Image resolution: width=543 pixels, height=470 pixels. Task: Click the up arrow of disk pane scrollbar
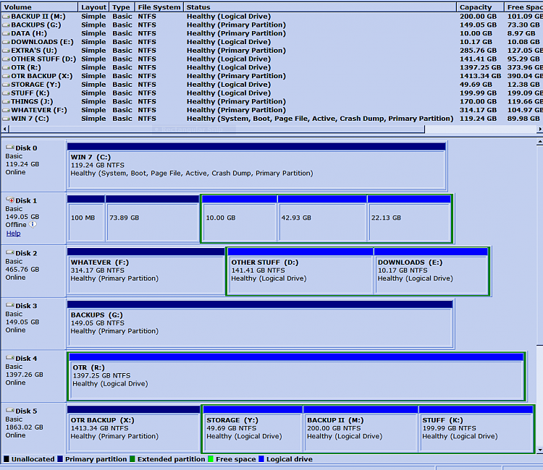(539, 142)
